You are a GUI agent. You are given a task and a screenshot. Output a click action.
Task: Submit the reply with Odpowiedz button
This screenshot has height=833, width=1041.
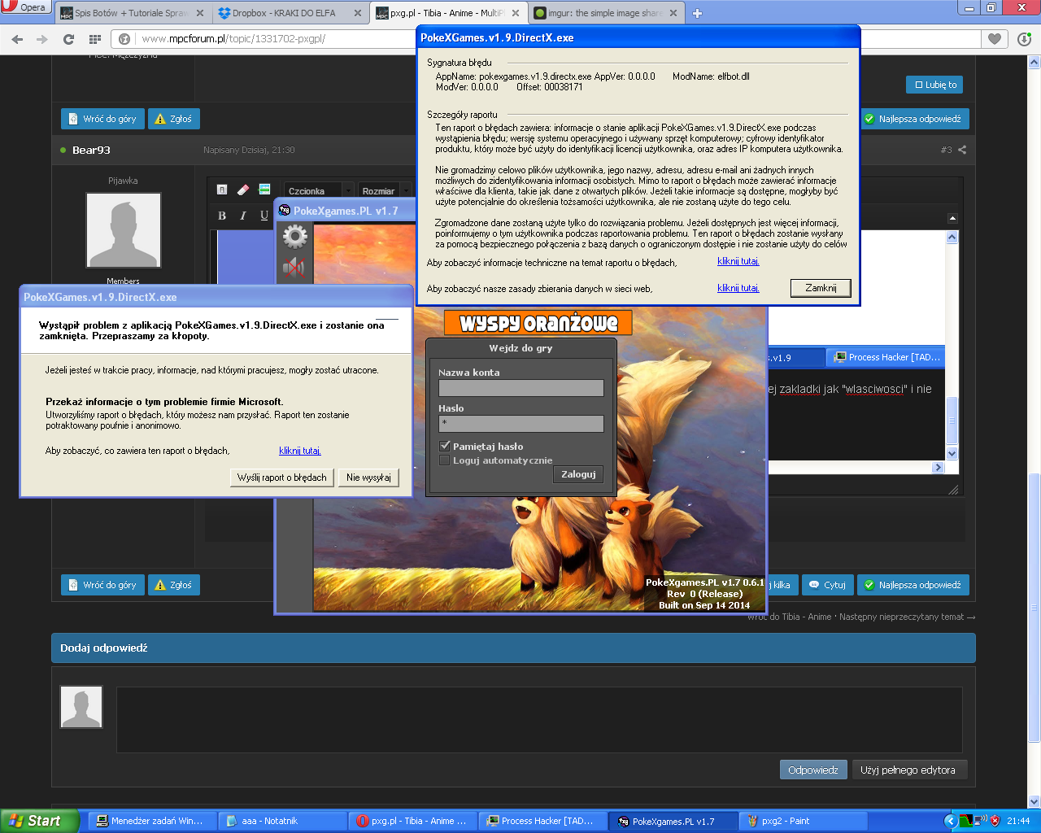point(813,770)
